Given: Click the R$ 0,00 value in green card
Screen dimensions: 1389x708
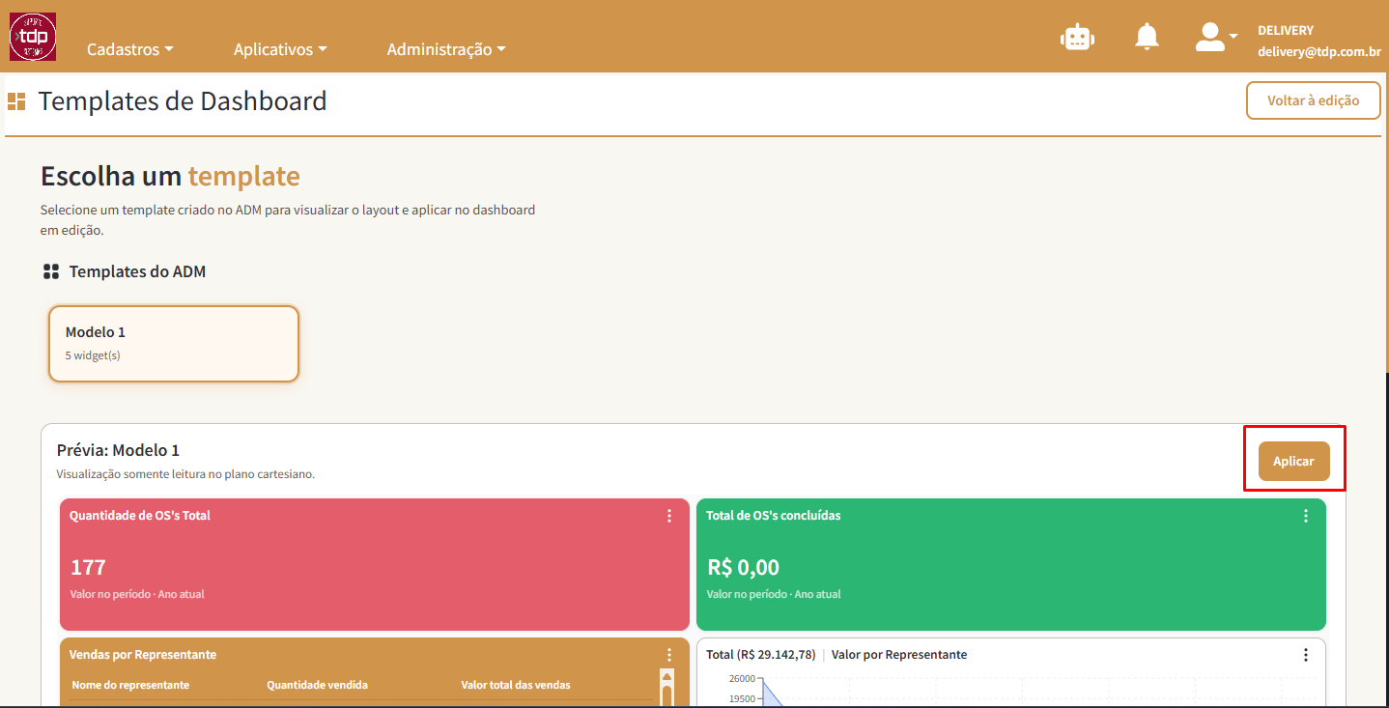Looking at the screenshot, I should (x=743, y=567).
